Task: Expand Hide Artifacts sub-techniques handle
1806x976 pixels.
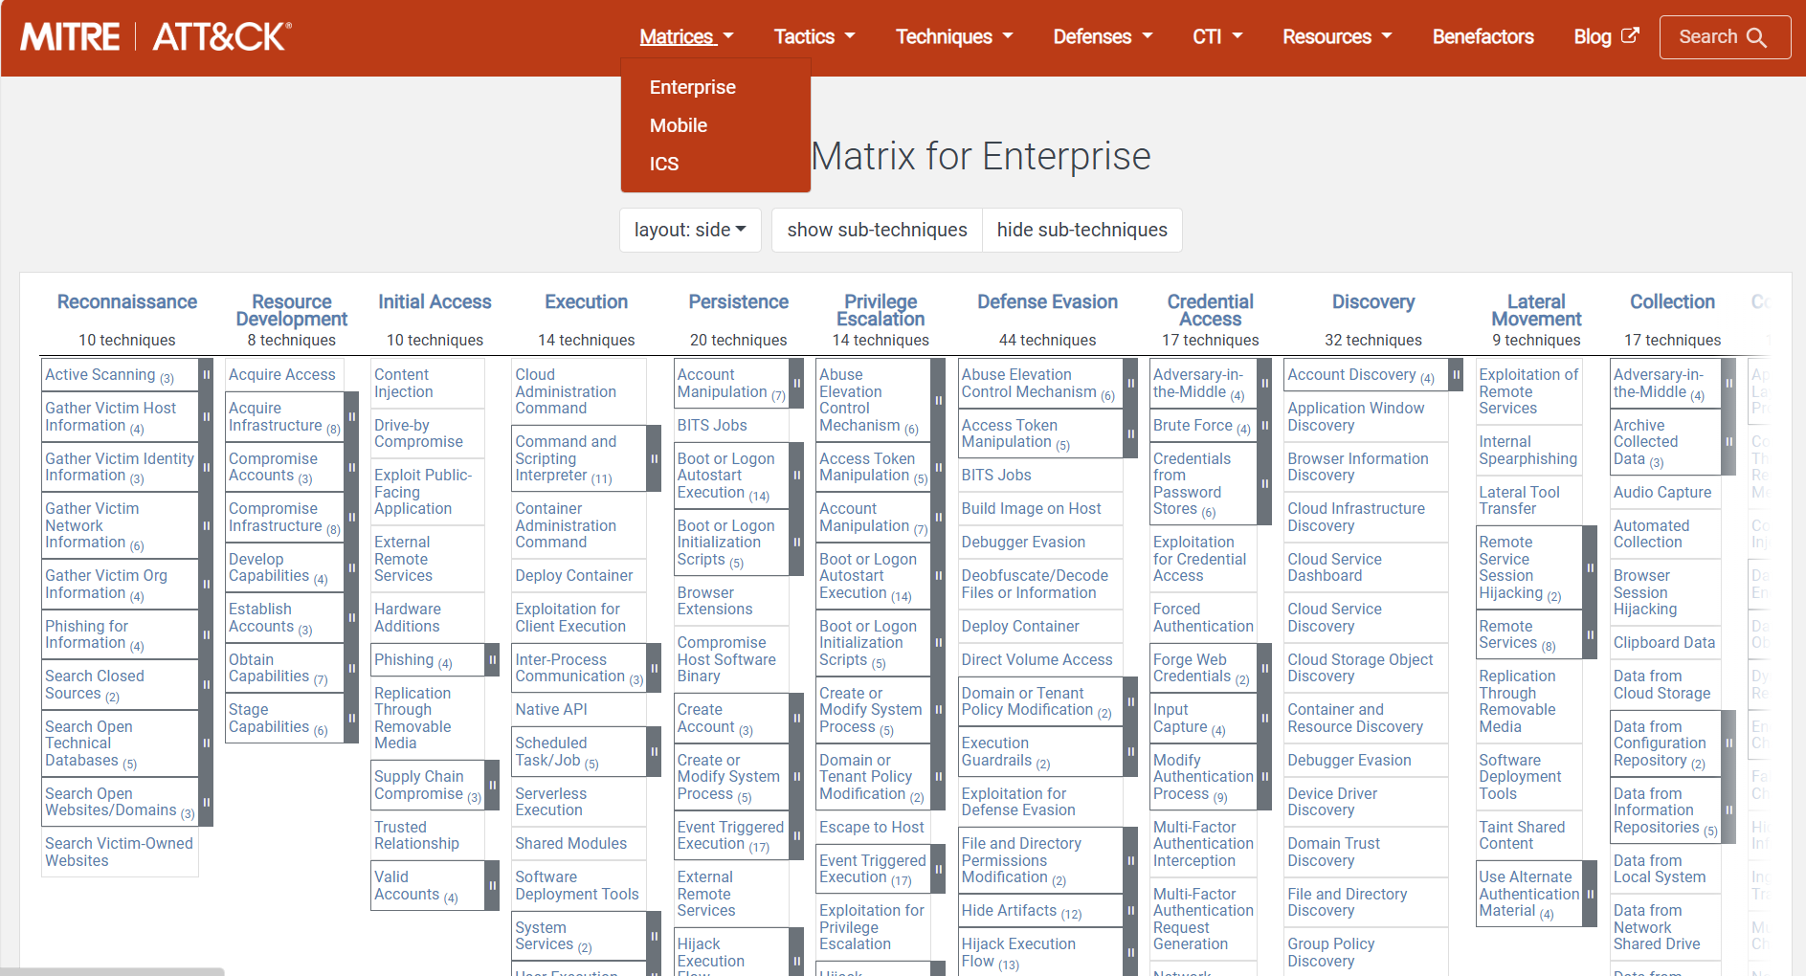Action: [1130, 911]
